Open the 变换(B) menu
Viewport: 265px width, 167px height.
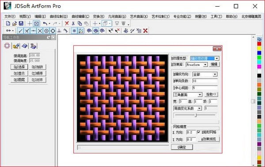(98, 17)
